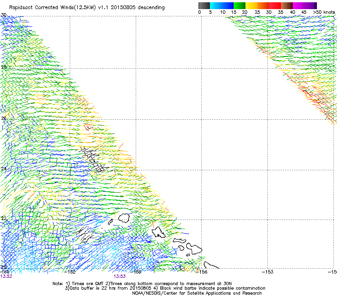This screenshot has height=296, width=337.
Task: Click the longitude label -153
Action: pyautogui.click(x=268, y=272)
